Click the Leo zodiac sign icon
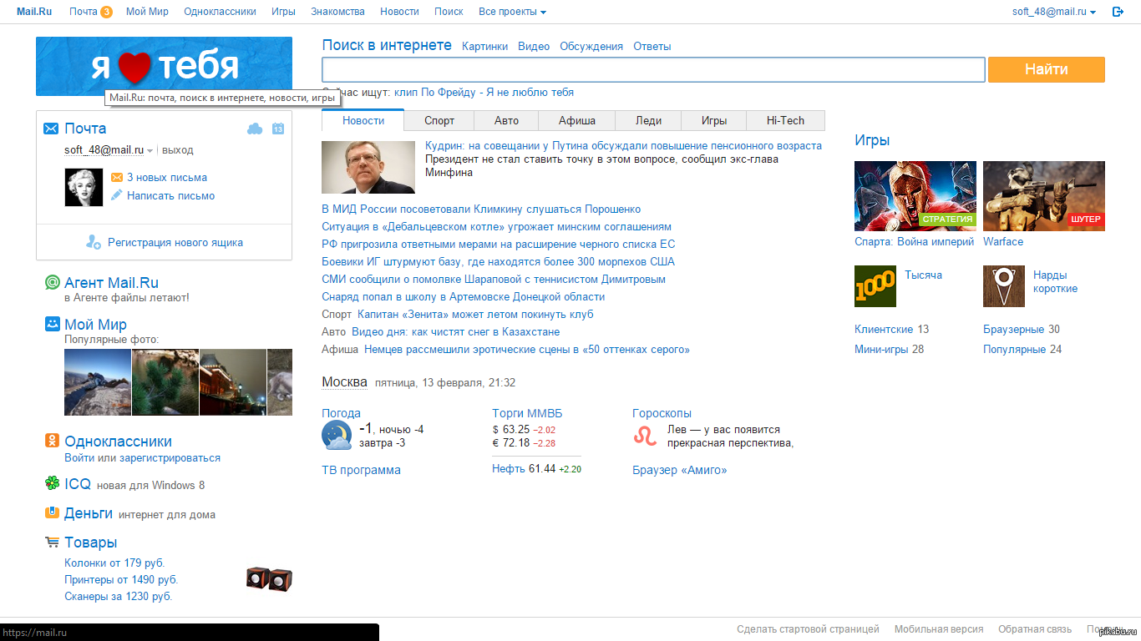Viewport: 1141px width, 641px height. coord(645,435)
